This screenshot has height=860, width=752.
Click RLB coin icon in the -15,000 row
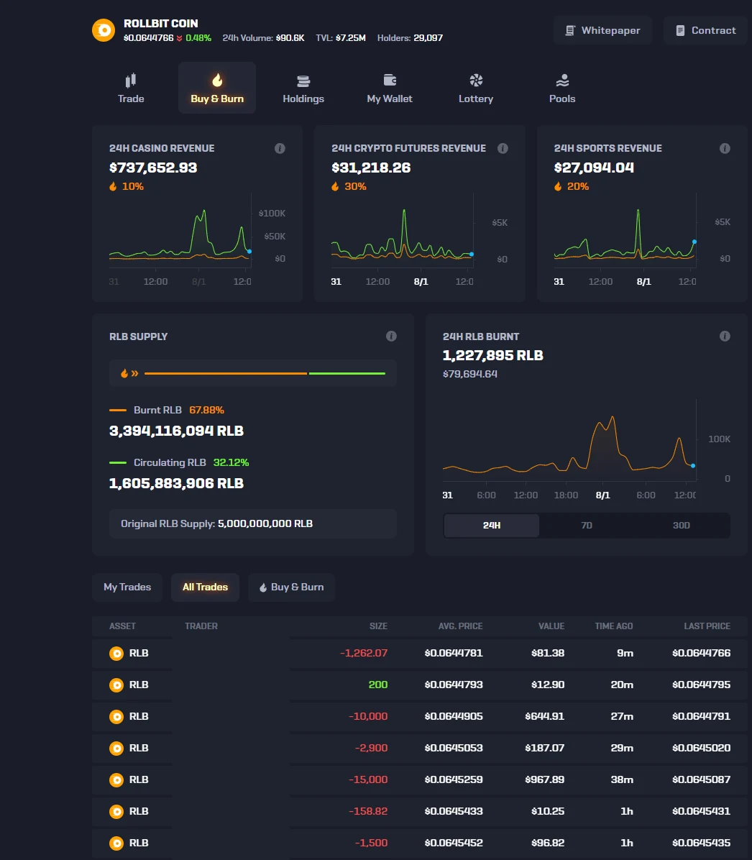coord(116,780)
